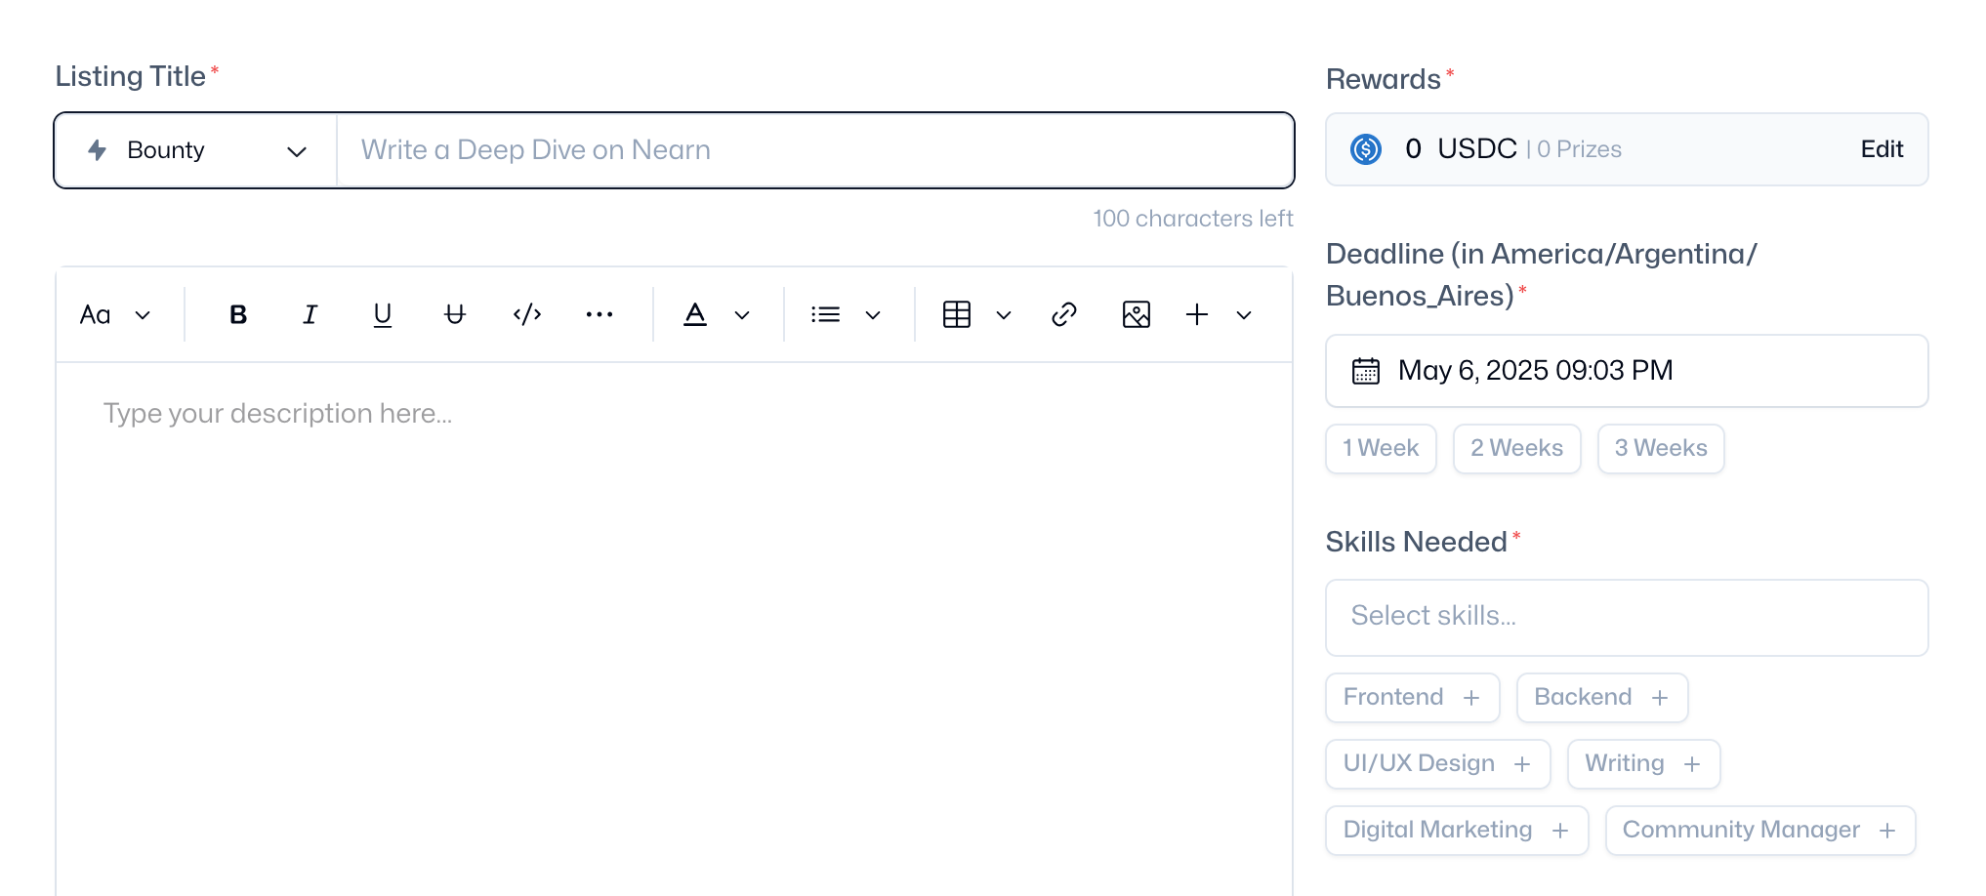Add the UI/UX Design skill

[1437, 764]
